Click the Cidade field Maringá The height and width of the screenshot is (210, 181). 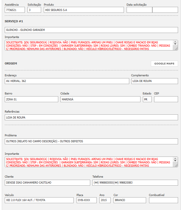coord(100,99)
